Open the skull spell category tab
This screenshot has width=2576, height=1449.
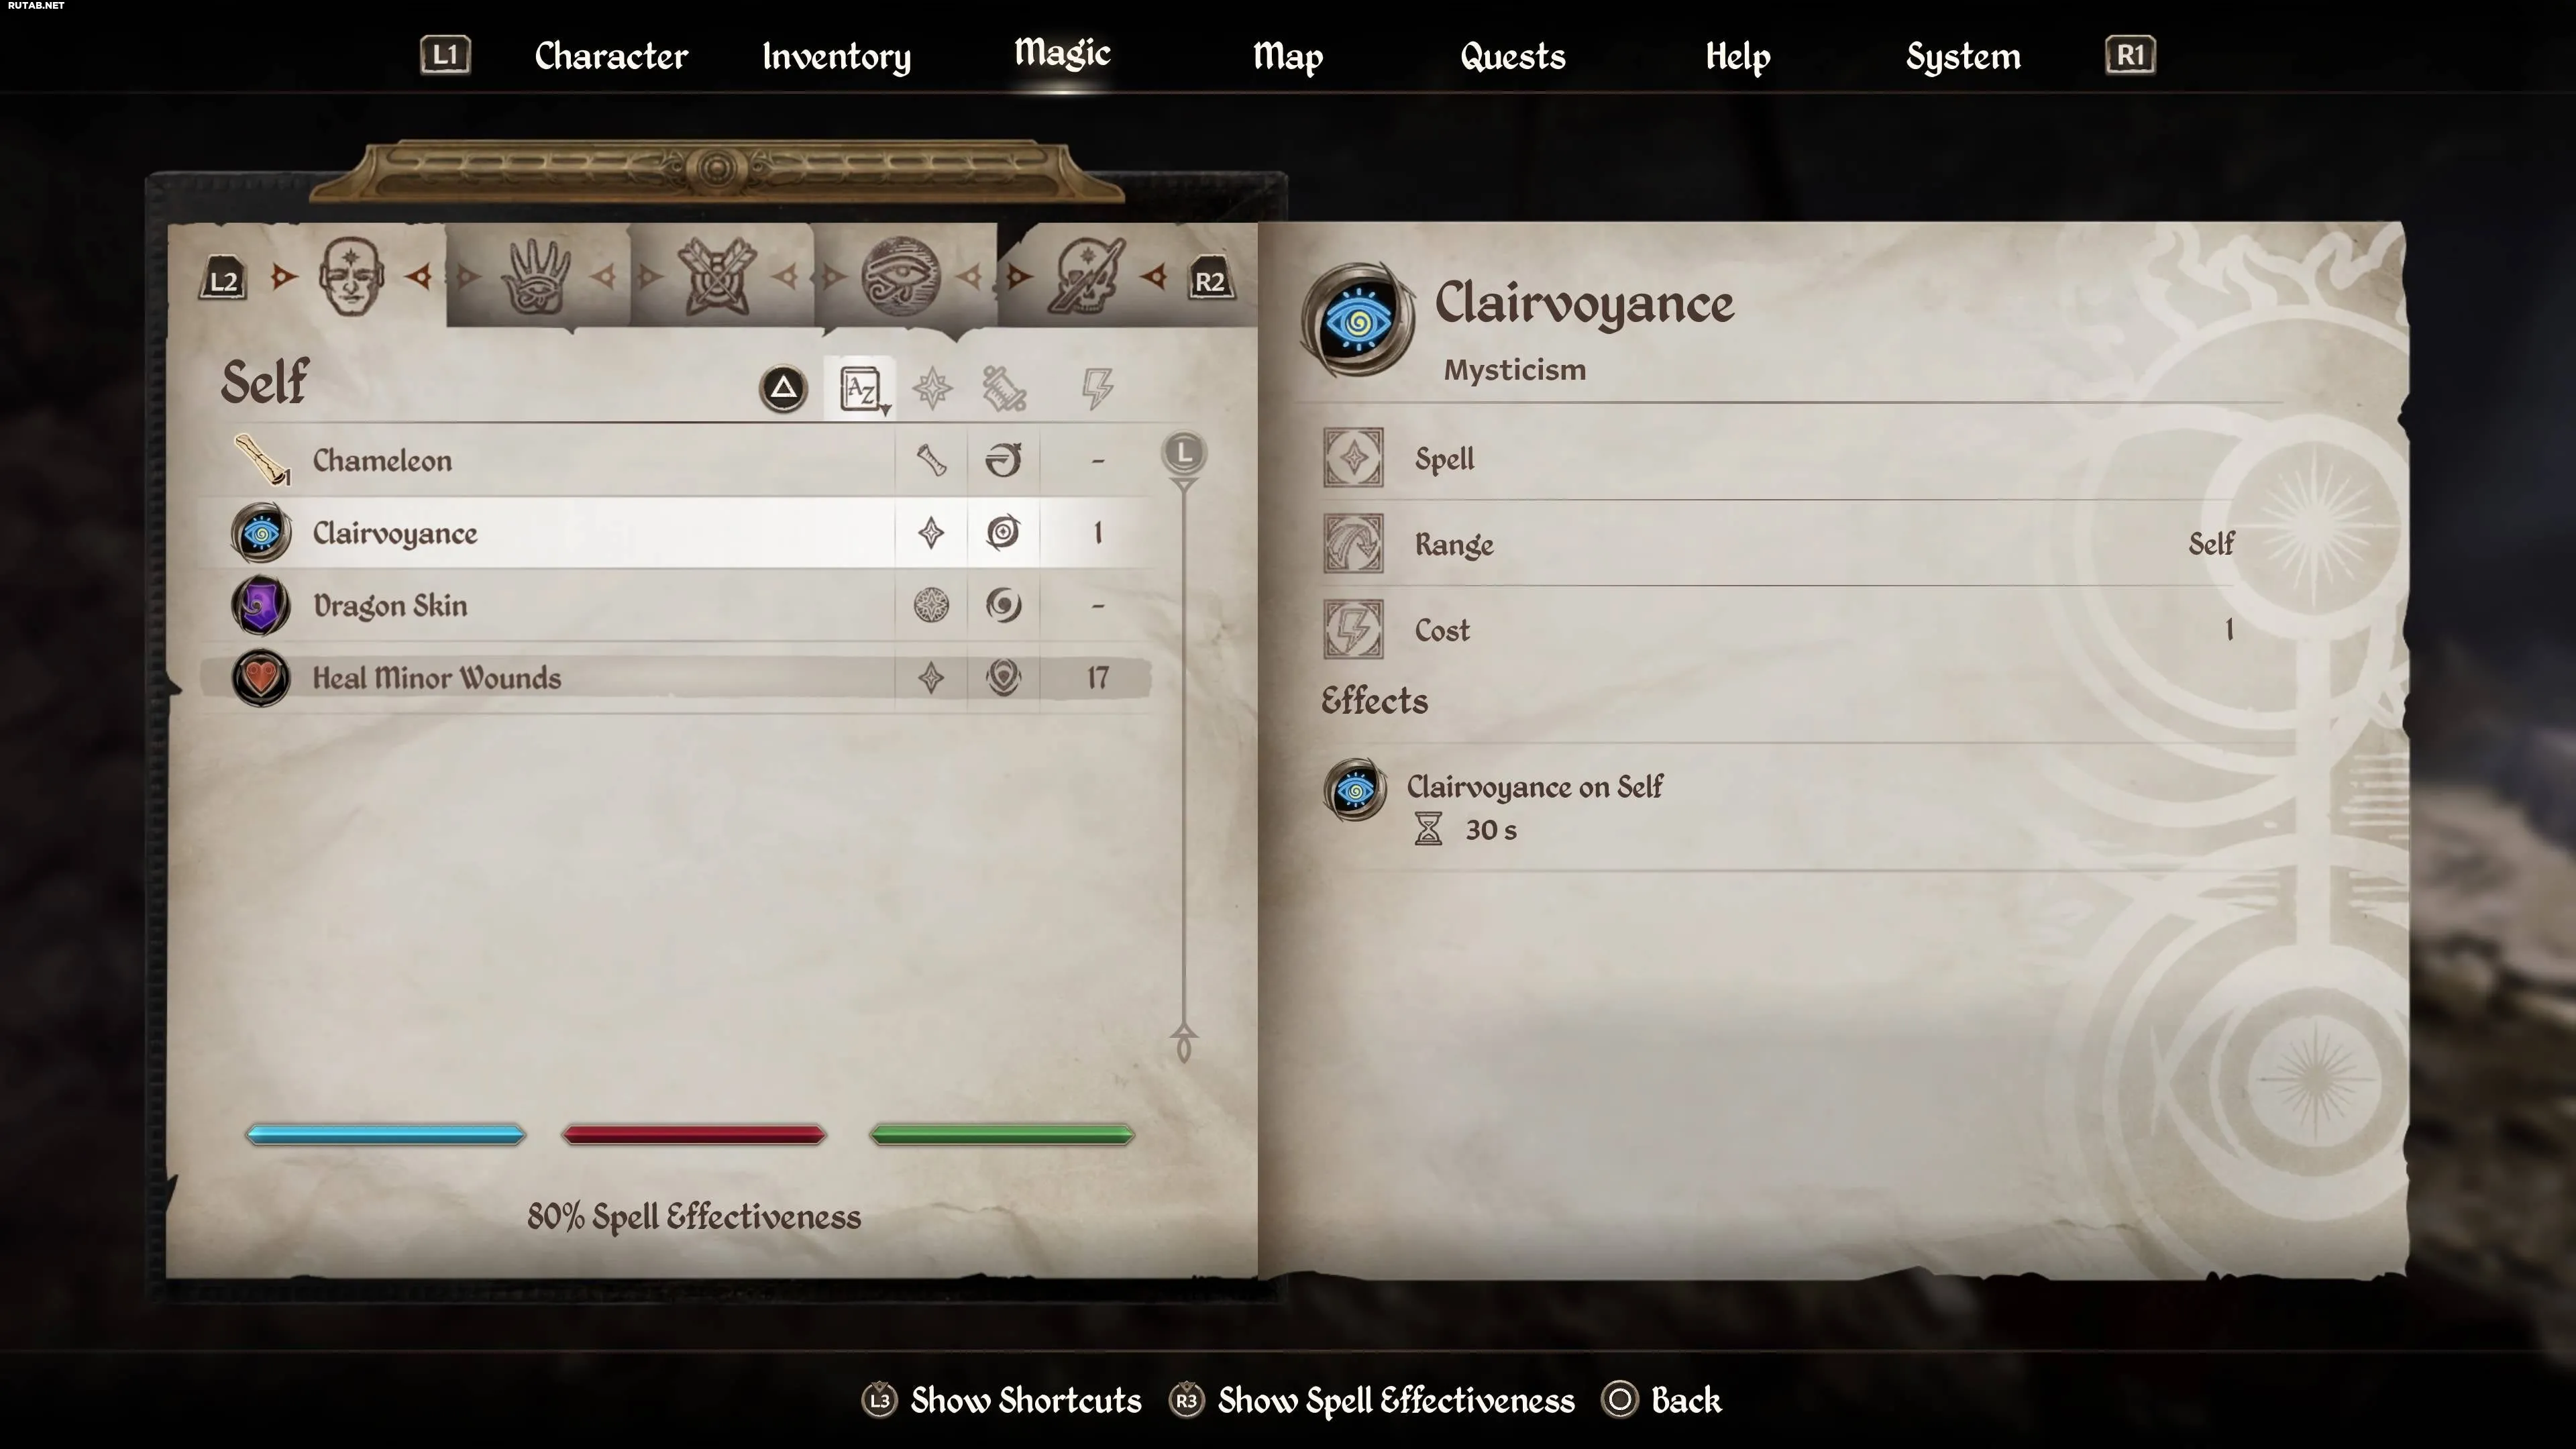point(1086,276)
